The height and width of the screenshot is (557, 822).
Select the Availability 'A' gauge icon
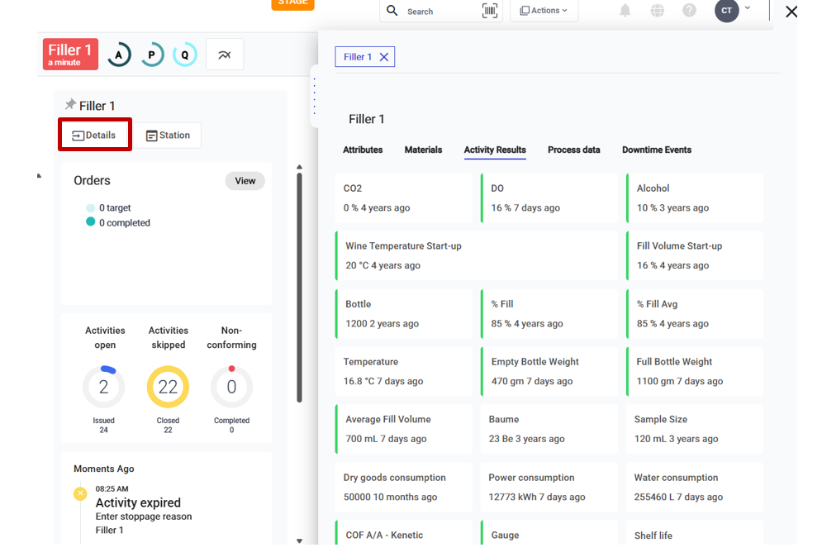[x=119, y=55]
